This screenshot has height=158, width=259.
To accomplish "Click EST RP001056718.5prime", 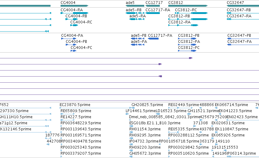I will (179, 141).
